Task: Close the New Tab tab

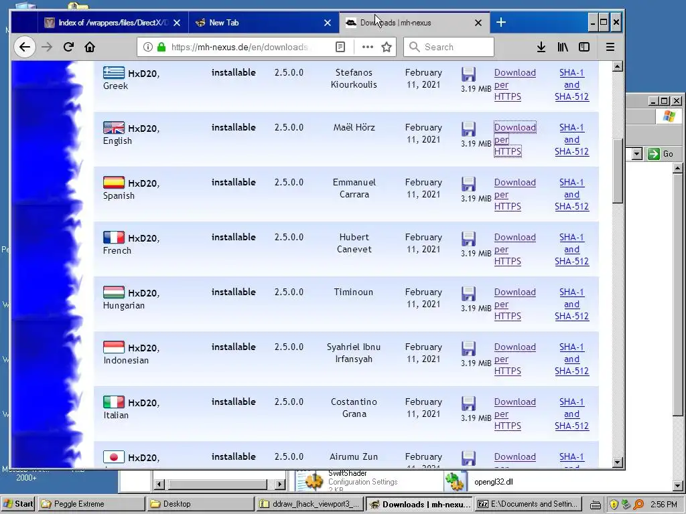Action: coord(327,23)
